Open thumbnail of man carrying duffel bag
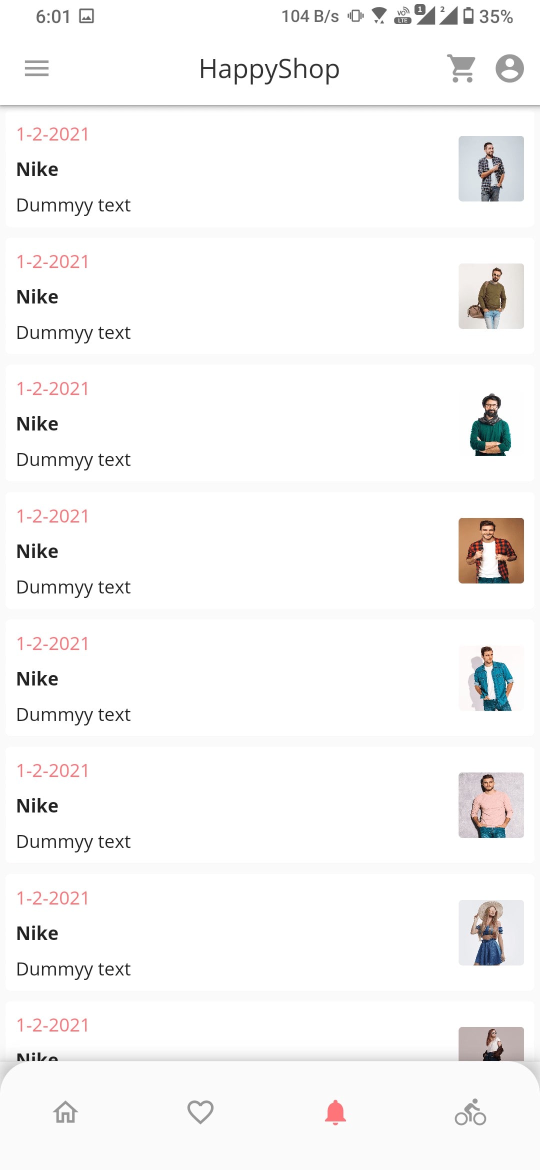Viewport: 540px width, 1170px height. [491, 296]
